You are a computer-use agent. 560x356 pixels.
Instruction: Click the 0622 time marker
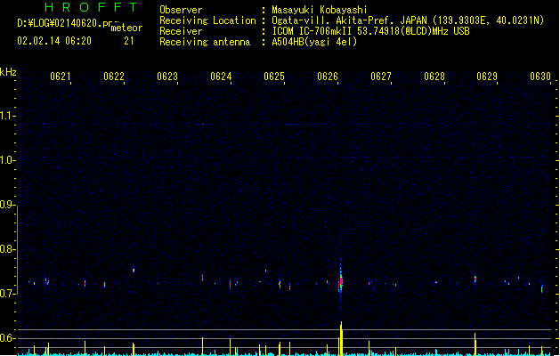coord(114,77)
